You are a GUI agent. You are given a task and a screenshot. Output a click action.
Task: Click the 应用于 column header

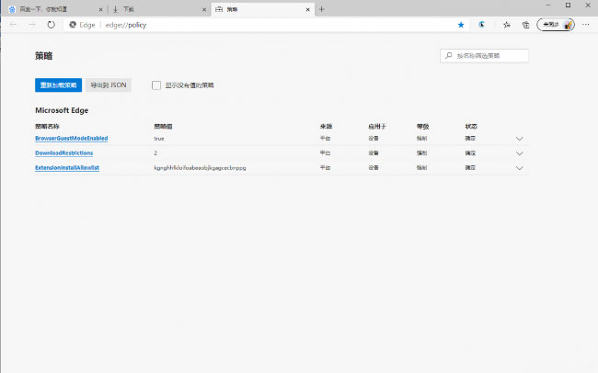[x=377, y=126]
